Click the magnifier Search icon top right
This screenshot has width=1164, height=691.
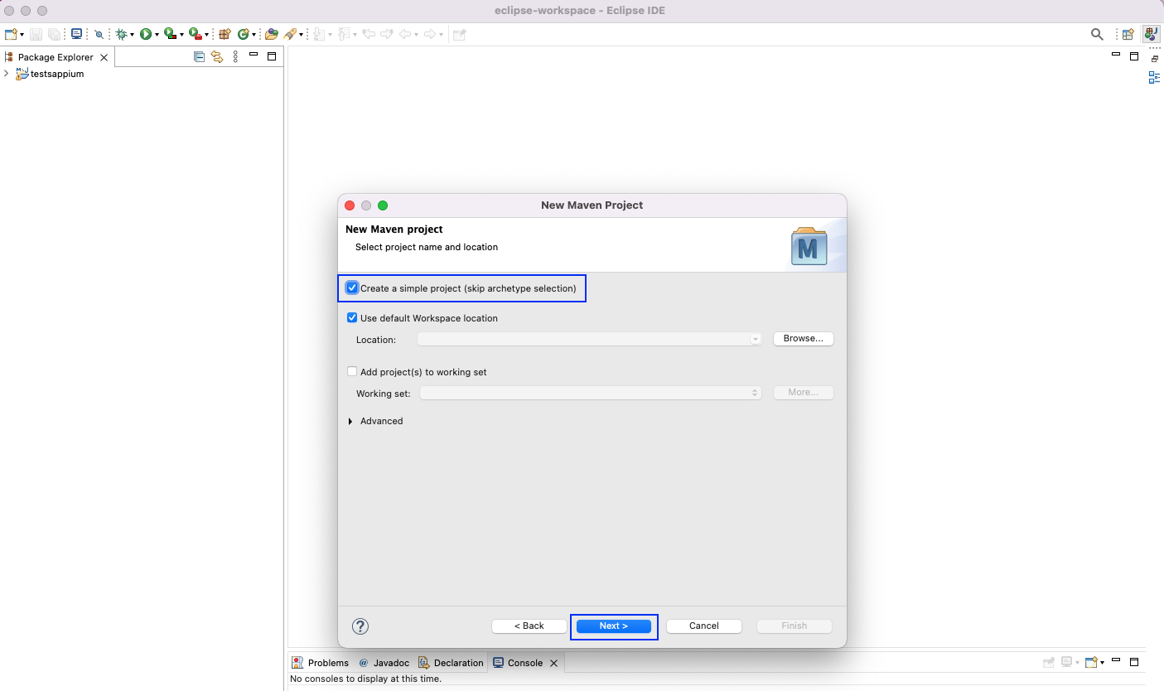click(1097, 34)
